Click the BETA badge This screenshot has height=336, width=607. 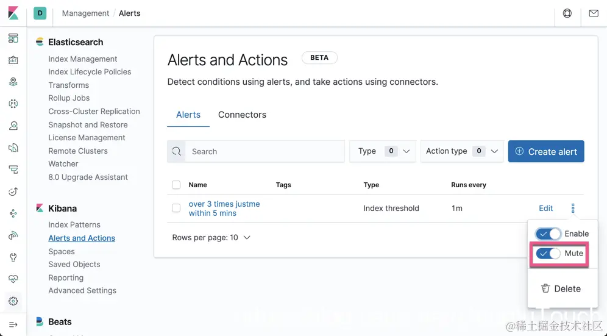(319, 58)
